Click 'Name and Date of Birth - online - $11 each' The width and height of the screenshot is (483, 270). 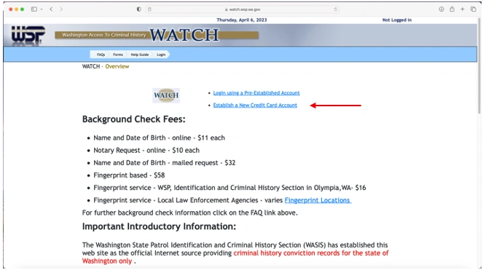coord(159,138)
